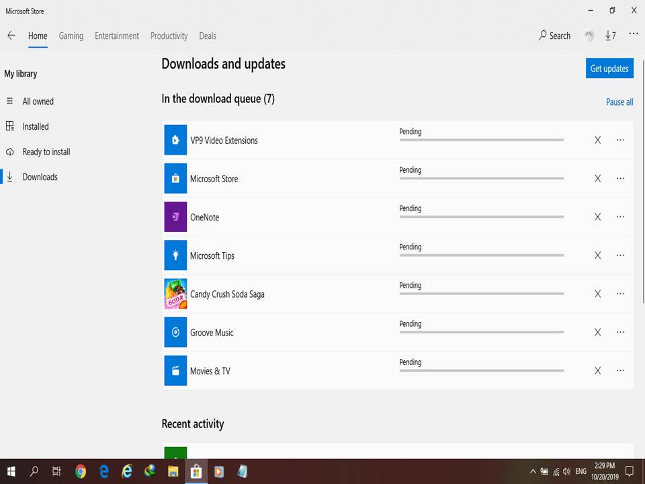Open the downloads indicator showing 7
The height and width of the screenshot is (484, 645).
coord(610,36)
